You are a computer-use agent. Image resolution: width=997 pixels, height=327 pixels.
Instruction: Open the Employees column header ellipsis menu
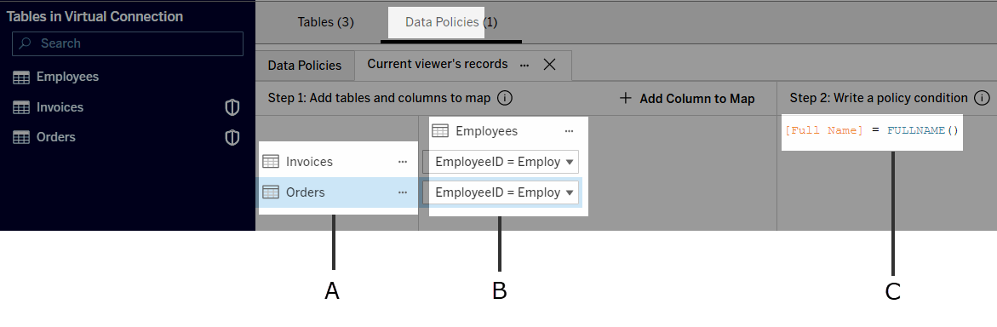(569, 131)
